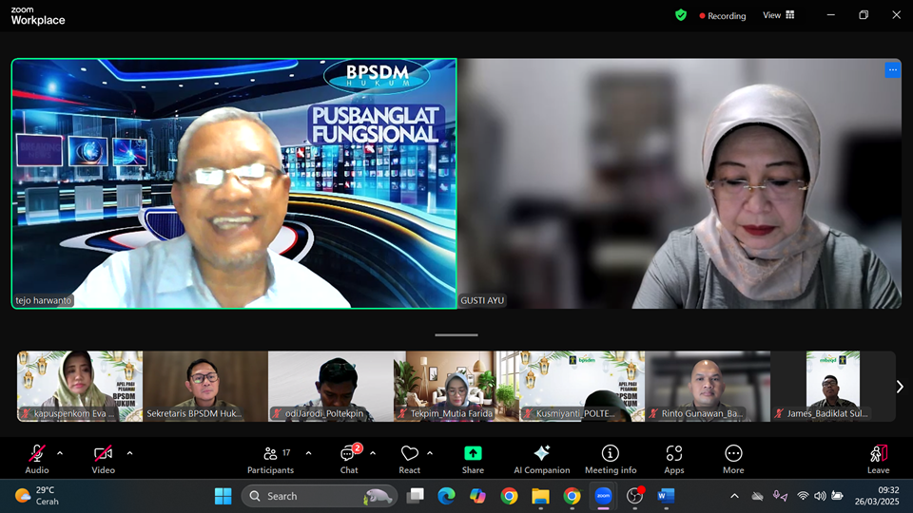Expand the arrow beside React
913x513 pixels.
(430, 453)
